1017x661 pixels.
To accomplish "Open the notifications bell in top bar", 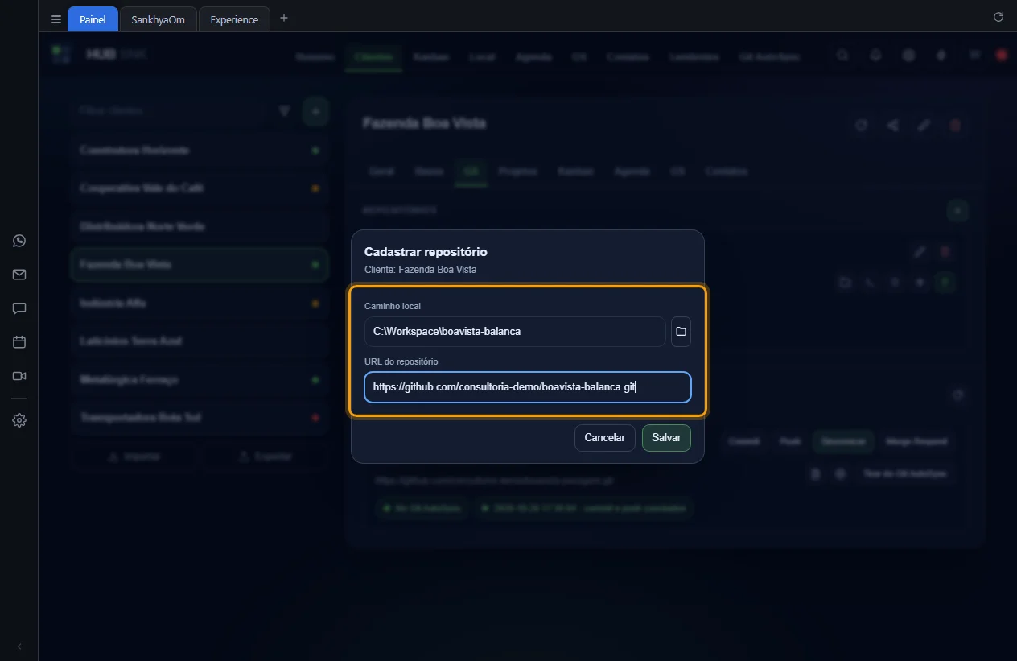I will coord(875,56).
